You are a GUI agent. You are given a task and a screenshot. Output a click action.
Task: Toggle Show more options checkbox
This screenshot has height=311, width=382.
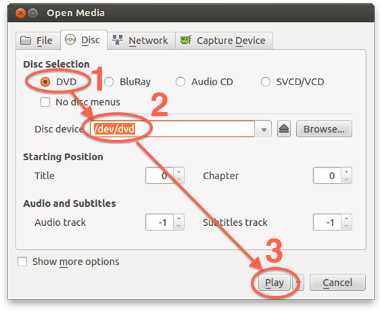click(22, 262)
